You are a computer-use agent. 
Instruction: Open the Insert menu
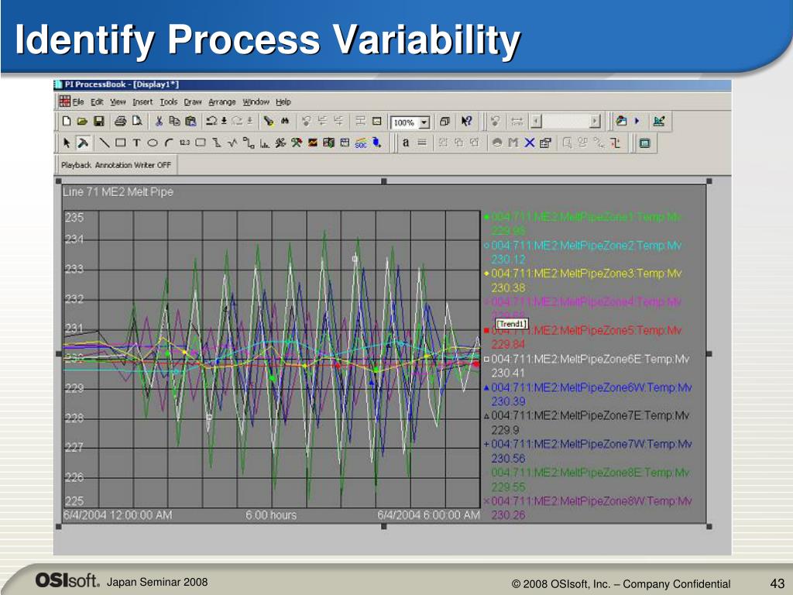(x=142, y=102)
